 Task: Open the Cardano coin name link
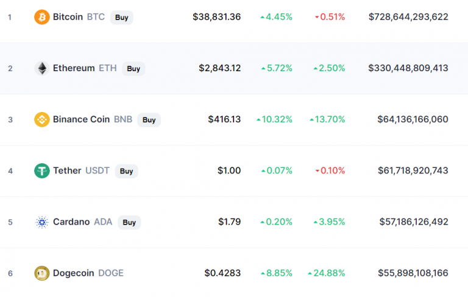(x=71, y=222)
